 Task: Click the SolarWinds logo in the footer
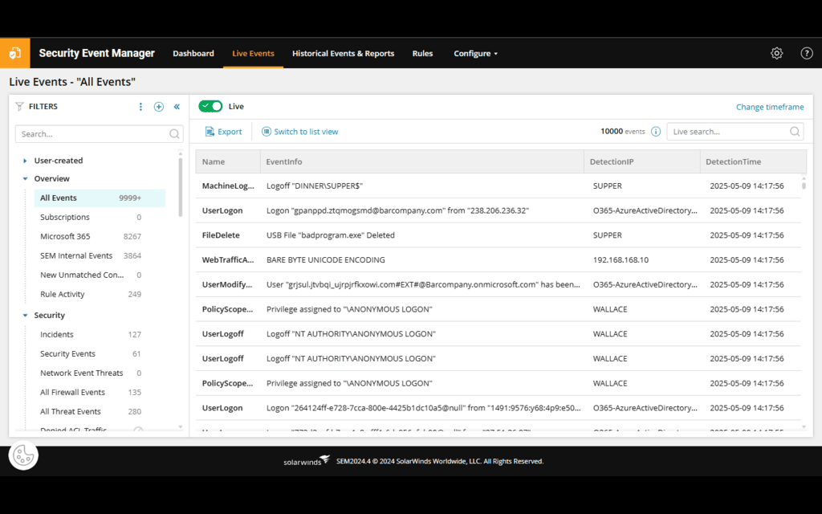tap(306, 460)
